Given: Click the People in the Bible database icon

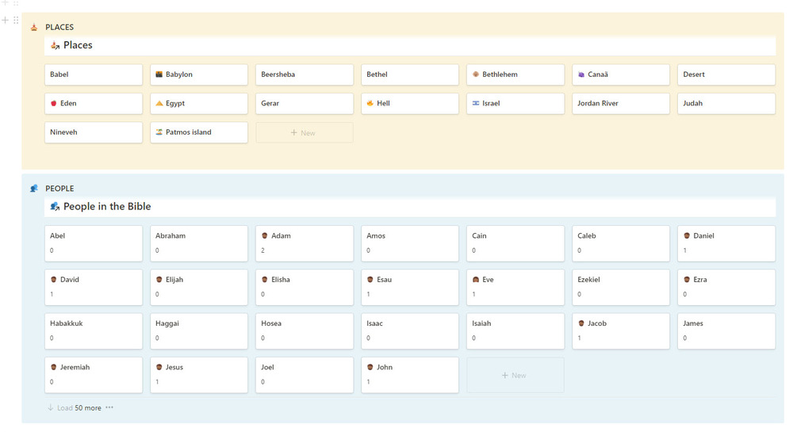Looking at the screenshot, I should [x=55, y=206].
